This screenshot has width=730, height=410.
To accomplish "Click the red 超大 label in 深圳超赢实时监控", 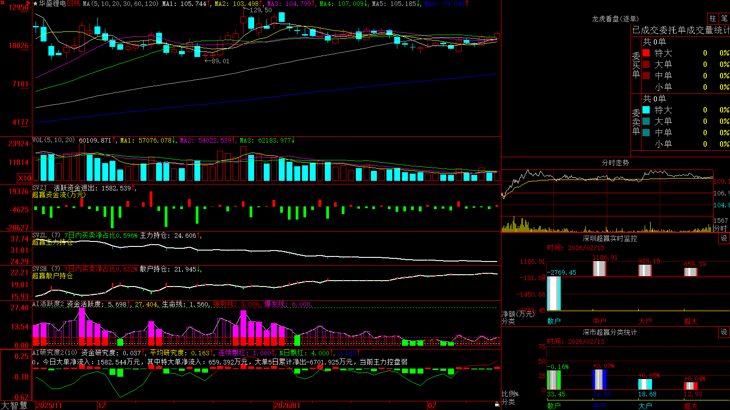I will [x=691, y=321].
